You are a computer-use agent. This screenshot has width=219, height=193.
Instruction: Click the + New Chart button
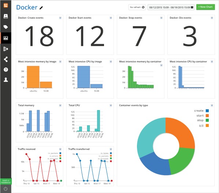tap(205, 7)
